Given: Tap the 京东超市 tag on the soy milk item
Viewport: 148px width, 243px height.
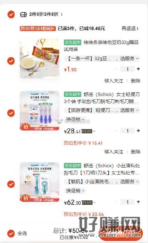Looking at the screenshot, I should tap(72, 42).
